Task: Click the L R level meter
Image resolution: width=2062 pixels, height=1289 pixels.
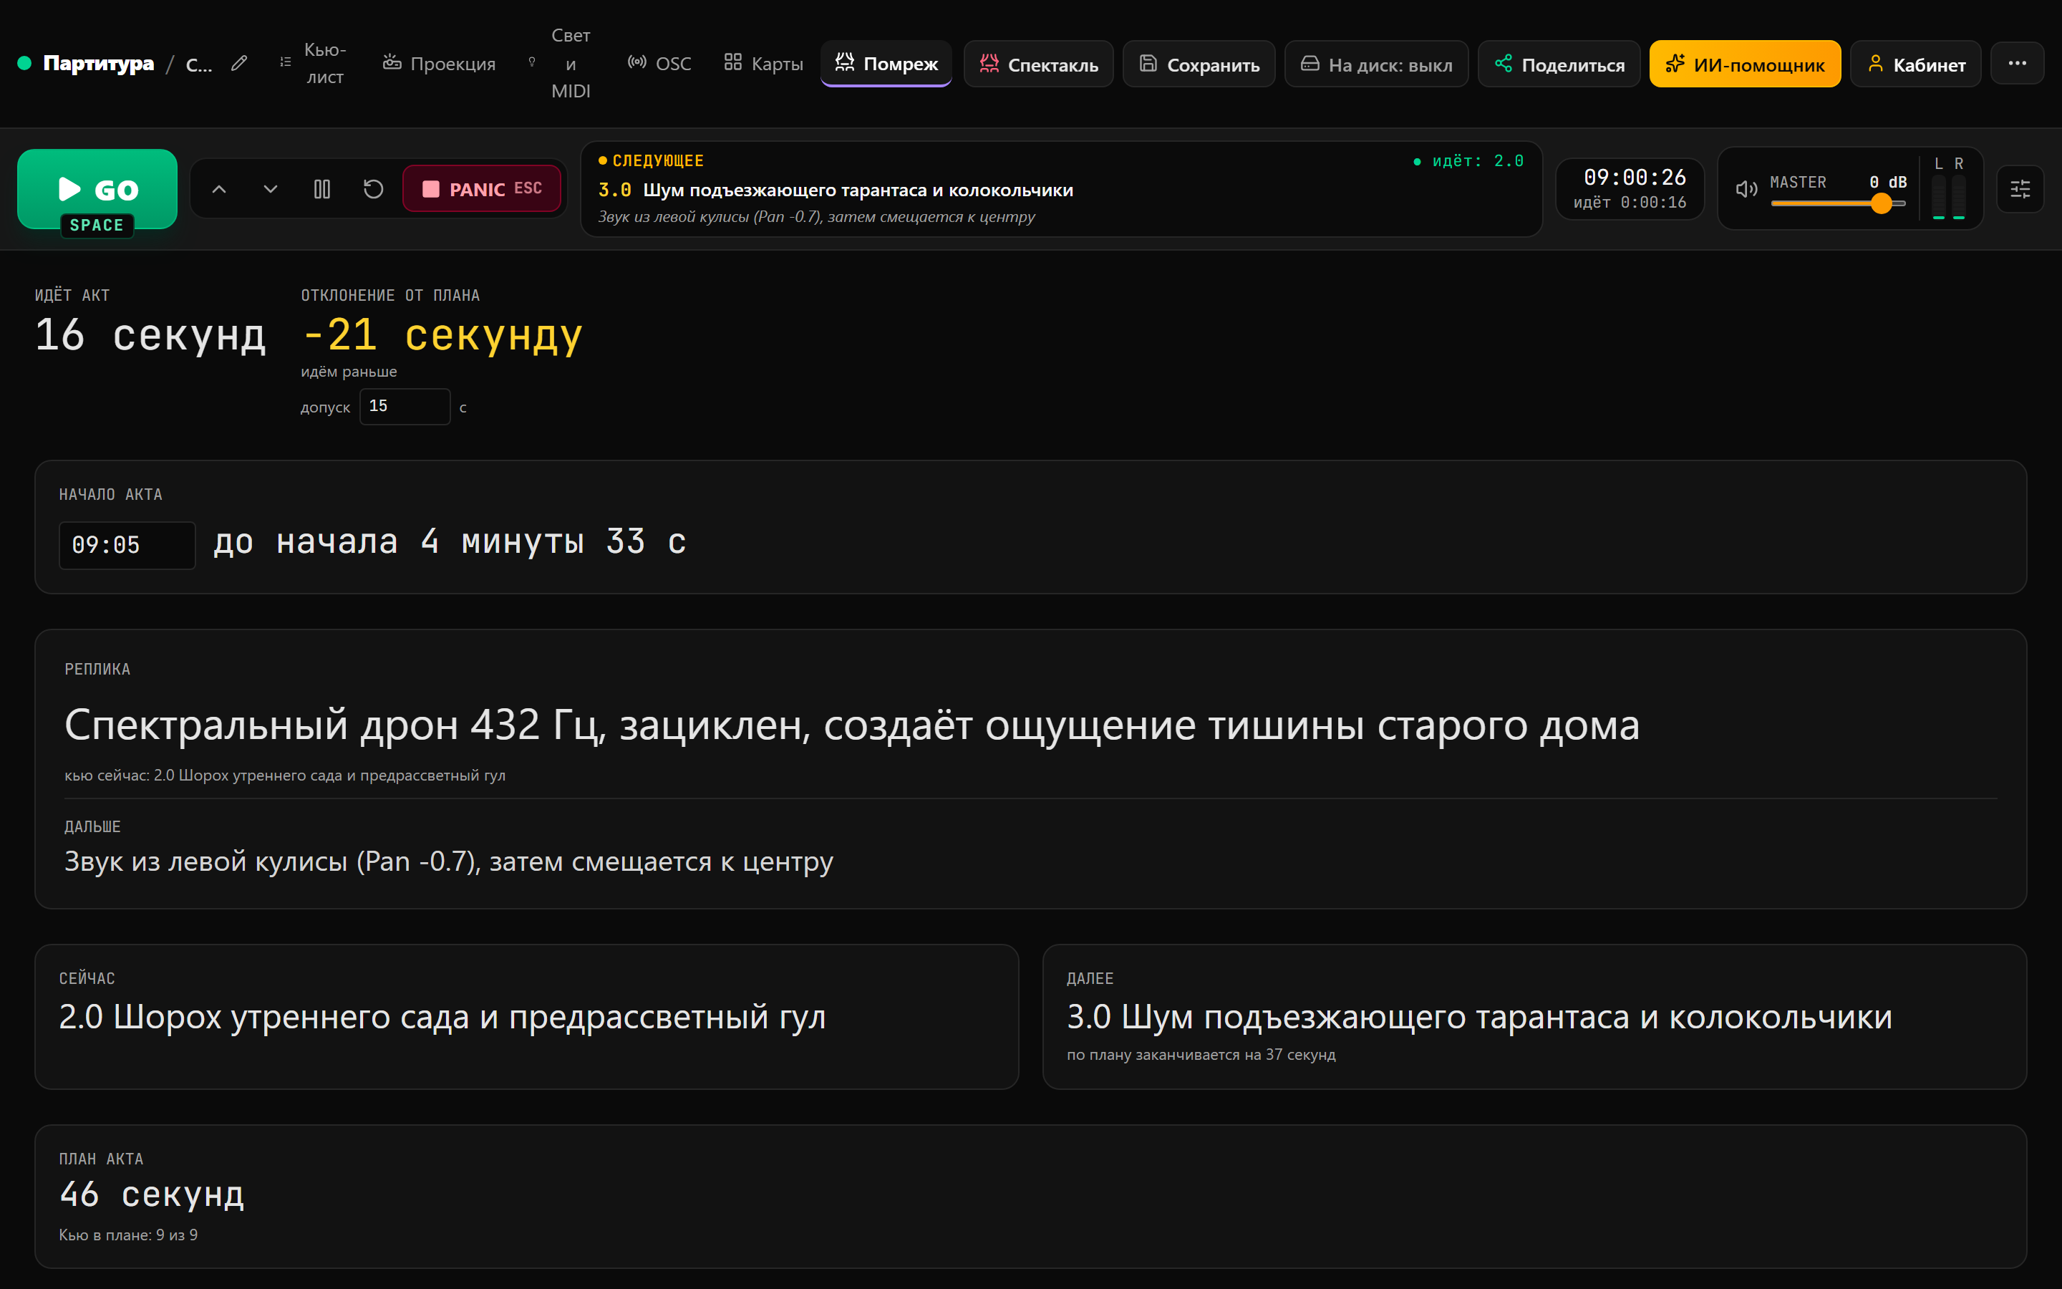Action: 1948,188
